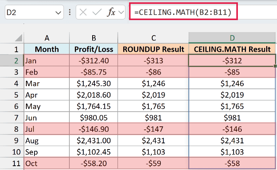The width and height of the screenshot is (277, 170).
Task: Click the ROUNDUP Result header cell
Action: [153, 49]
